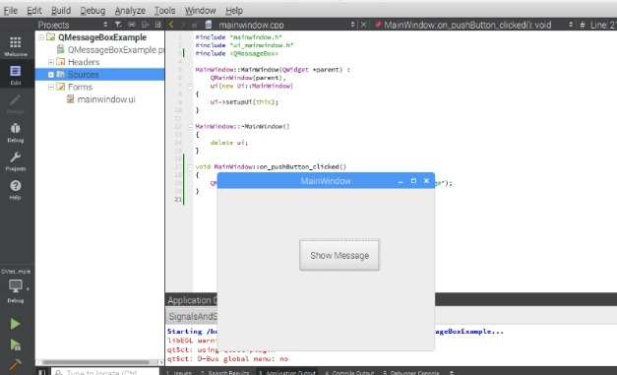Screen dimensions: 617x375
Task: Open the Edit menu
Action: (x=33, y=10)
